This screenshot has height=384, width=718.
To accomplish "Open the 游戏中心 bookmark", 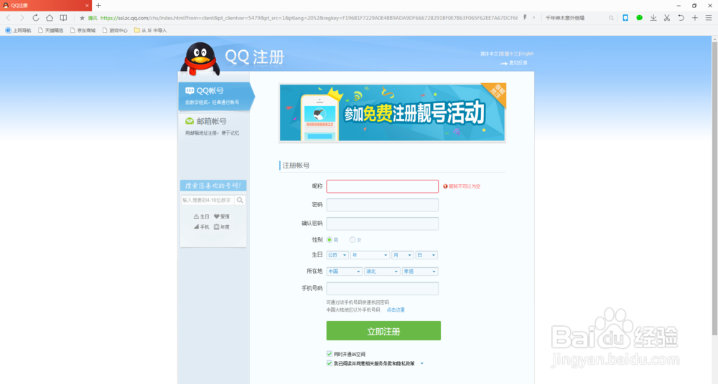I will [115, 30].
